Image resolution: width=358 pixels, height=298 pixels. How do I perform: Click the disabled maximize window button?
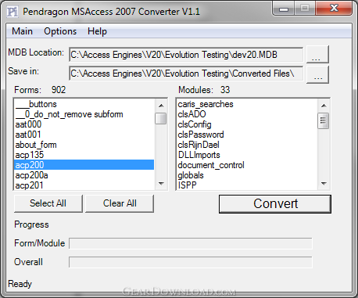pyautogui.click(x=305, y=9)
